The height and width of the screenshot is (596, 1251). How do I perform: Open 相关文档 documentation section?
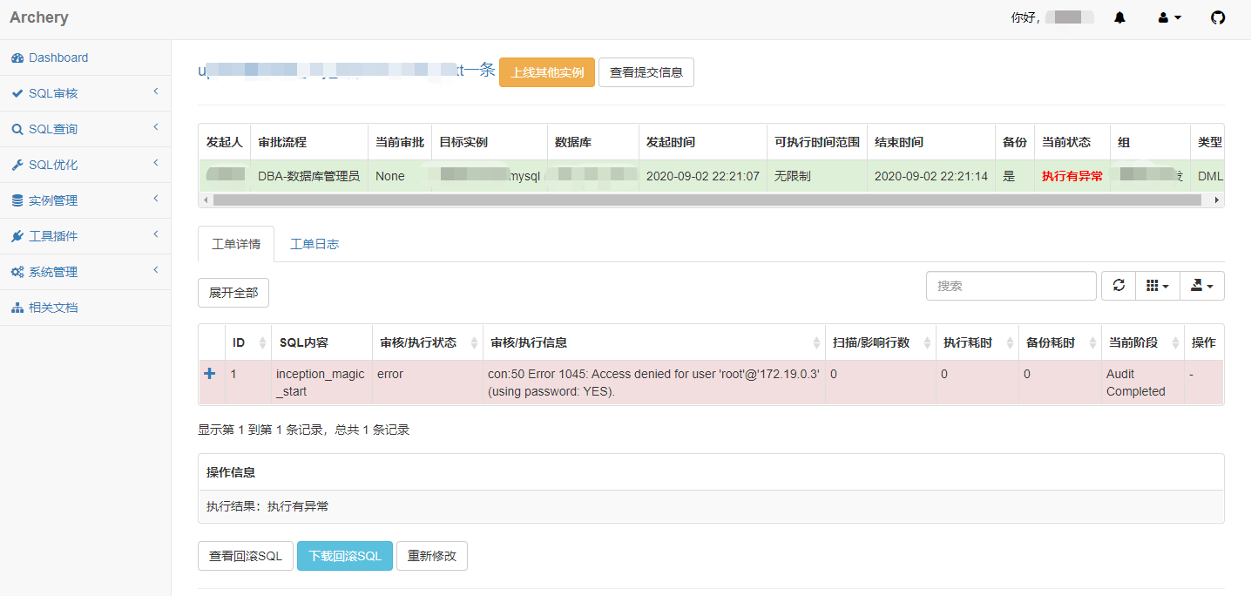57,307
